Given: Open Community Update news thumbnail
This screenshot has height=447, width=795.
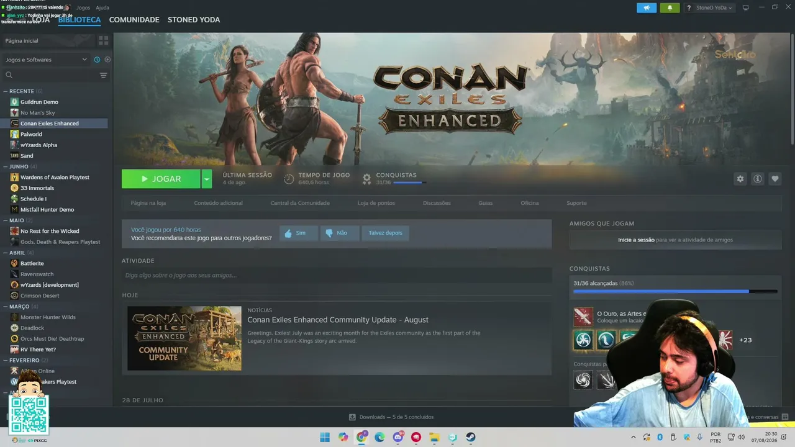Looking at the screenshot, I should pos(184,338).
